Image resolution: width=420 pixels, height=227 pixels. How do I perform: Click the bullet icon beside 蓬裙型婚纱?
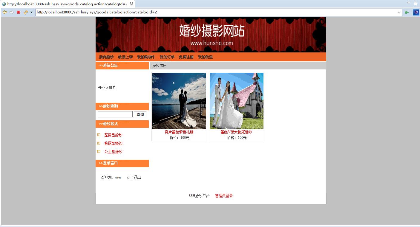99,135
